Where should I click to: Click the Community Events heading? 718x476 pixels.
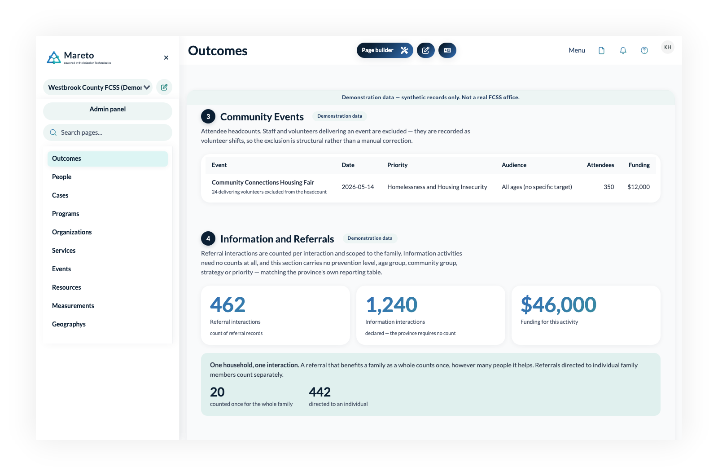(x=262, y=117)
